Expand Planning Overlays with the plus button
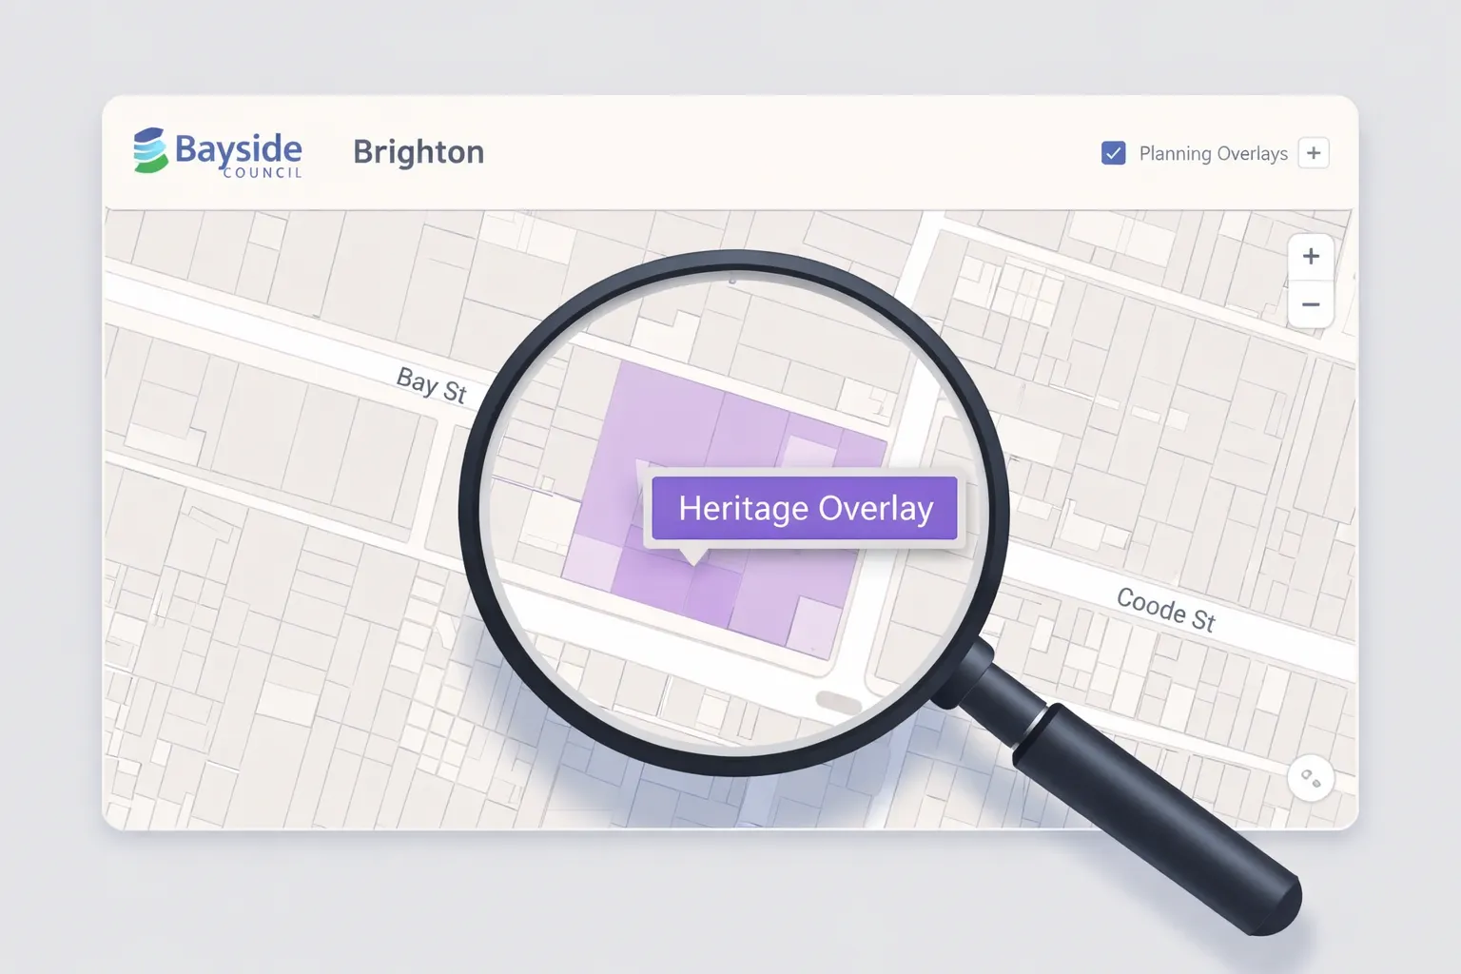The height and width of the screenshot is (974, 1461). (1314, 153)
